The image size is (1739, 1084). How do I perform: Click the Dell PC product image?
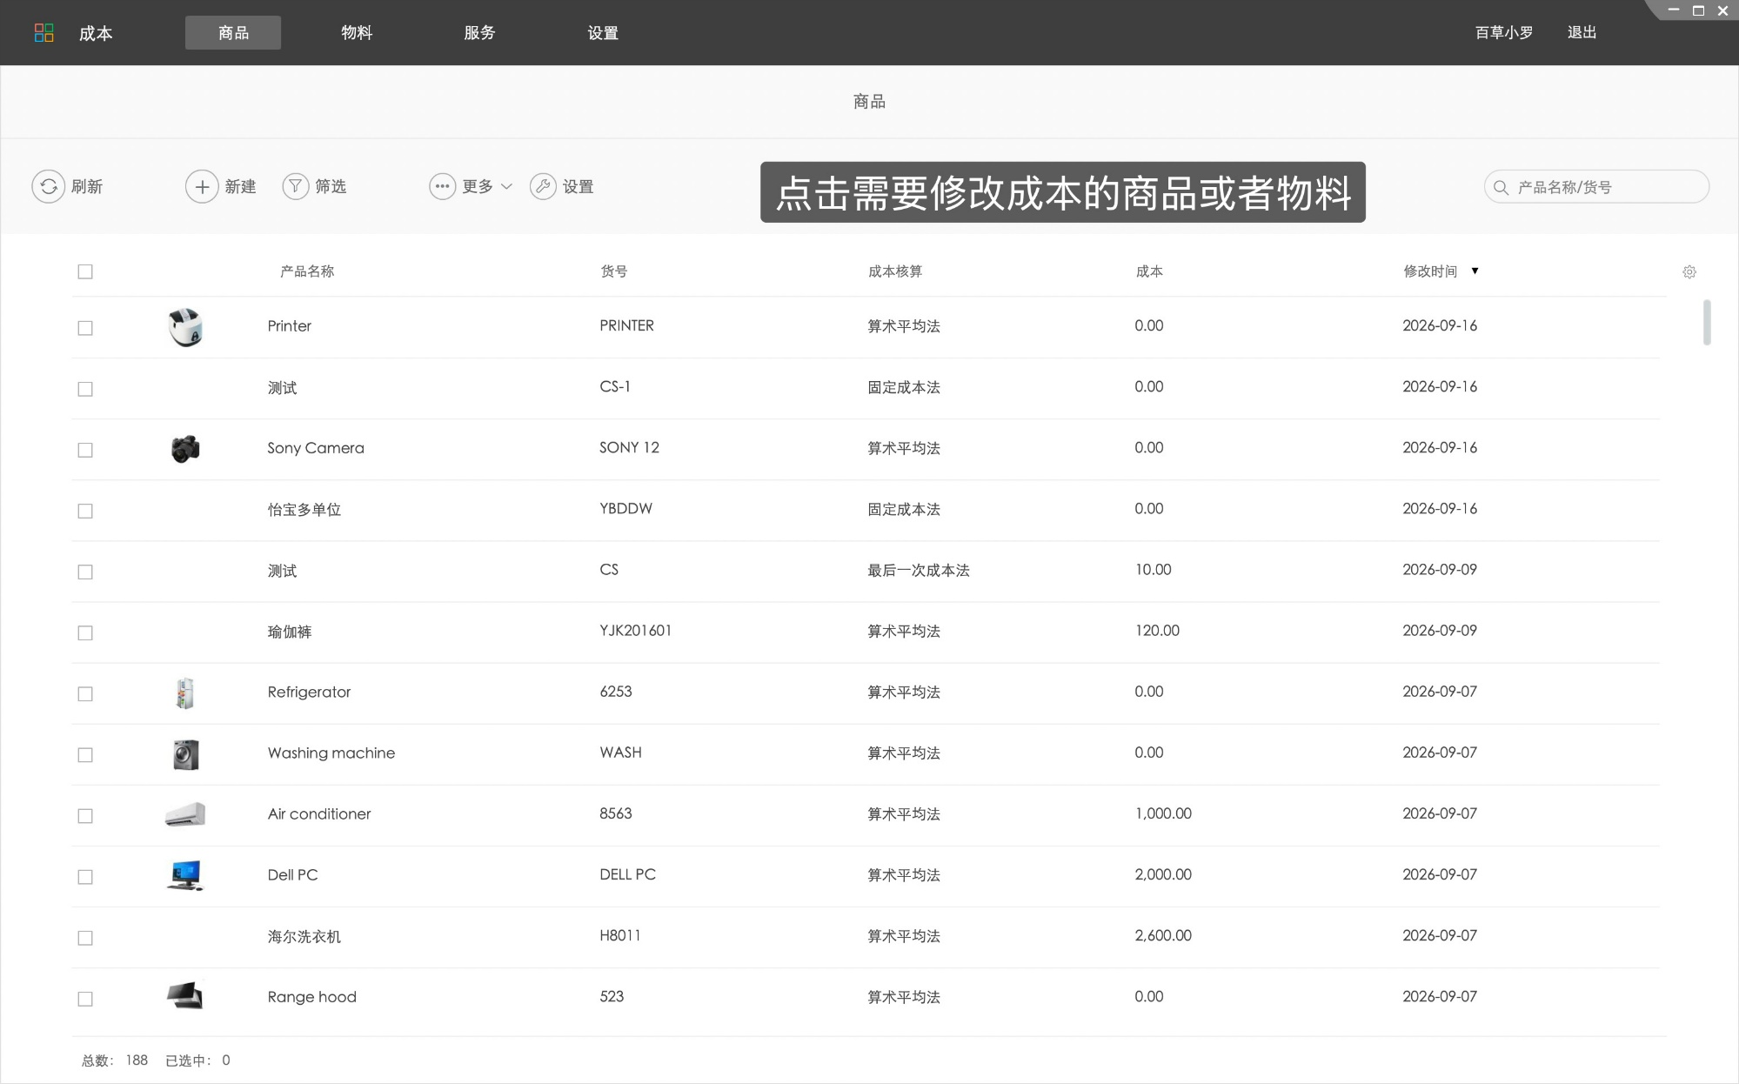coord(185,875)
